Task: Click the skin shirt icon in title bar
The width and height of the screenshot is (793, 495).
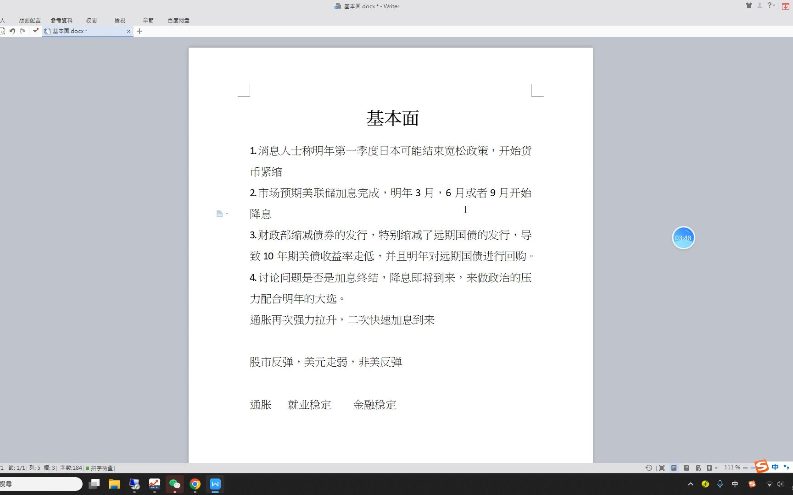Action: pos(749,5)
